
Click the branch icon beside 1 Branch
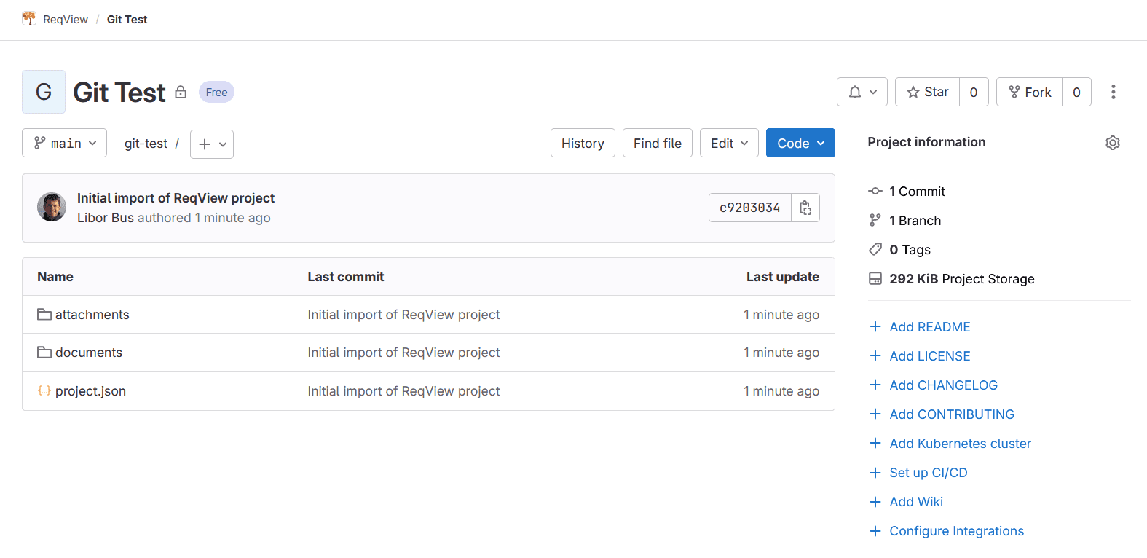pyautogui.click(x=875, y=220)
